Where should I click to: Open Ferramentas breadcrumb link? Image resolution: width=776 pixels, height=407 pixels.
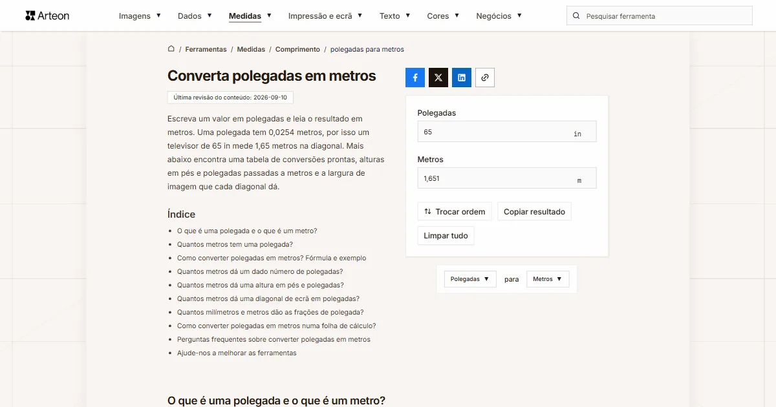206,49
